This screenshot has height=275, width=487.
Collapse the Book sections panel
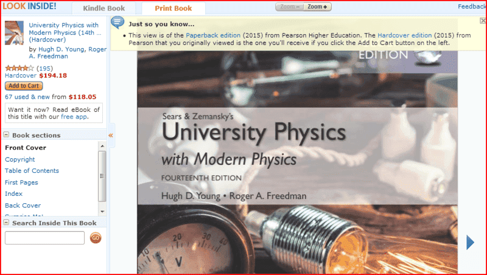point(6,134)
